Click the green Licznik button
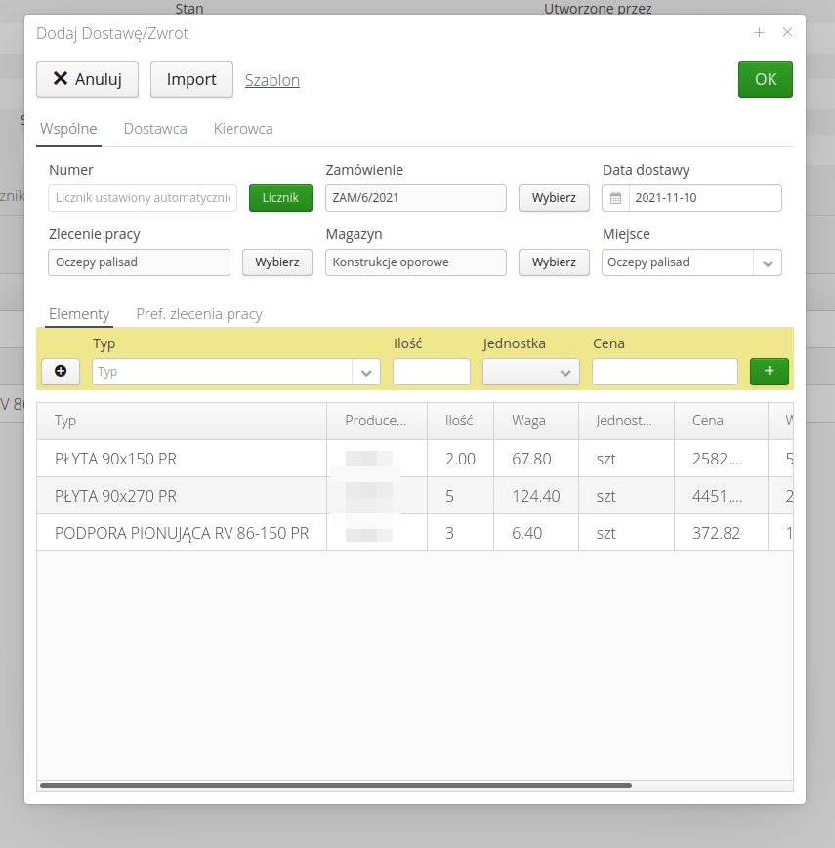 [x=280, y=198]
